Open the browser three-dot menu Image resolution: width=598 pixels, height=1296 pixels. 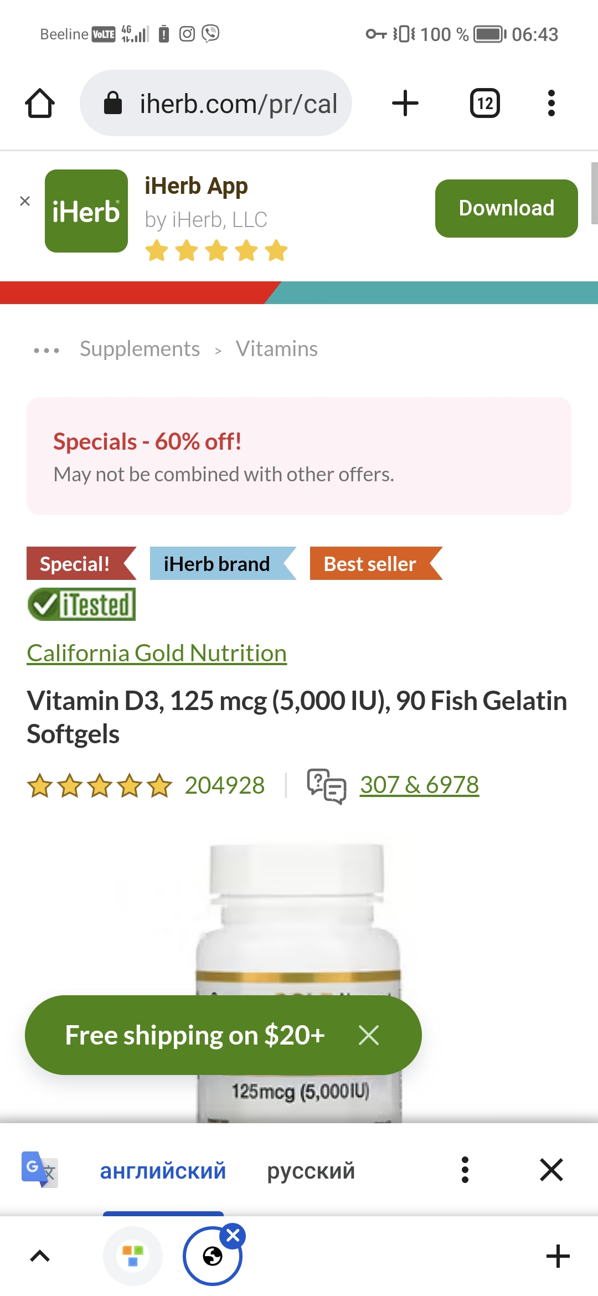[551, 103]
